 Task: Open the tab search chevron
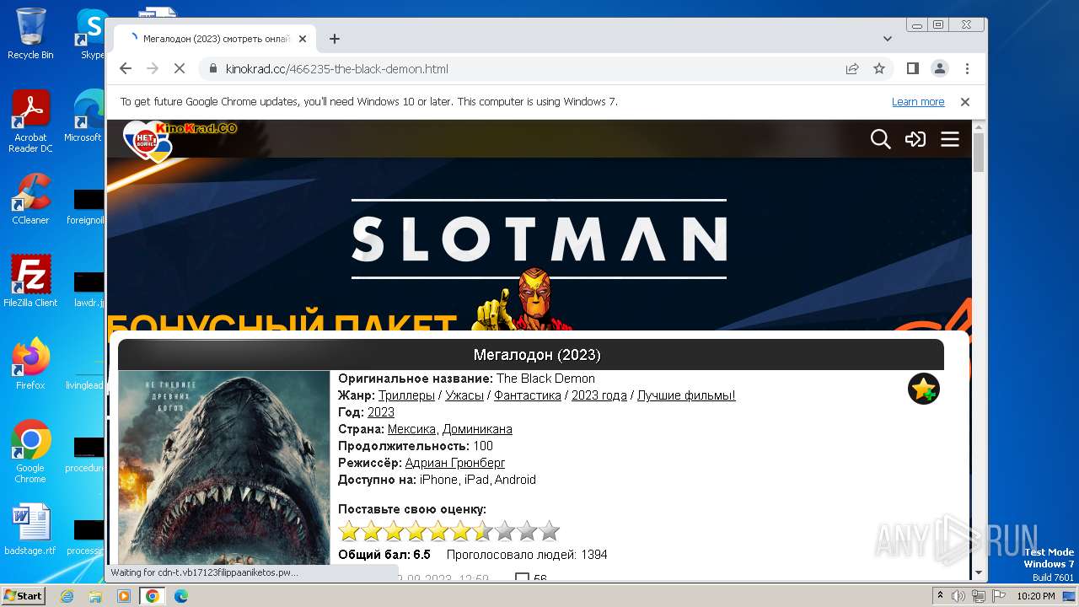888,39
